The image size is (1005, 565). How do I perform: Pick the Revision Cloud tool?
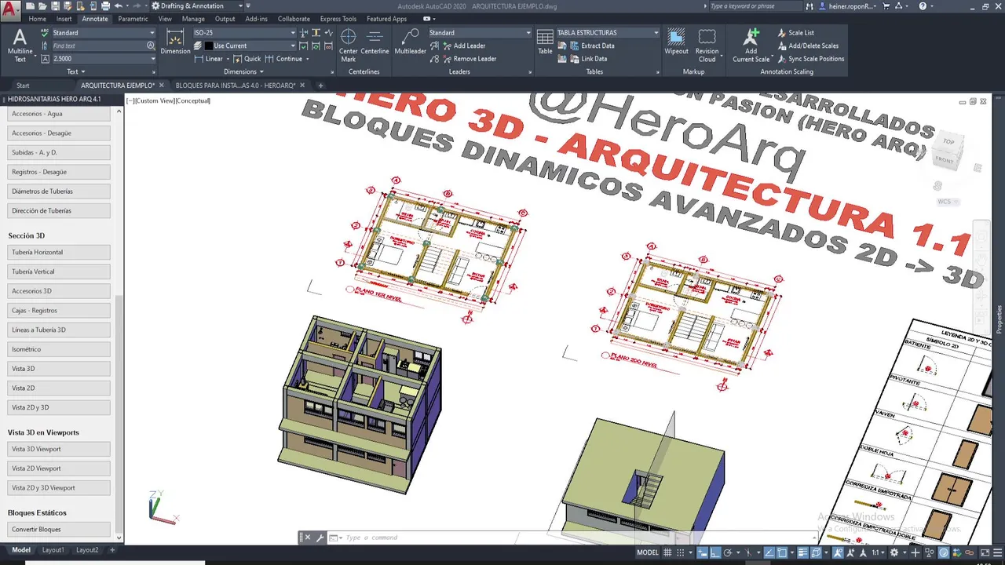[x=707, y=46]
